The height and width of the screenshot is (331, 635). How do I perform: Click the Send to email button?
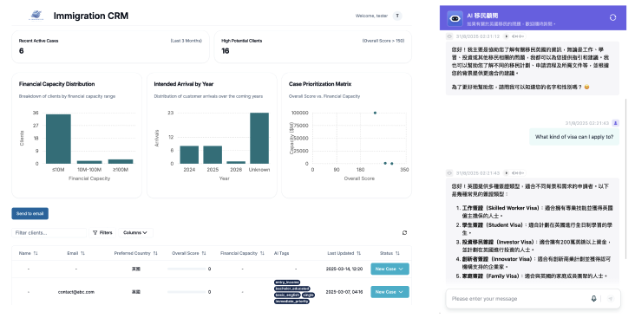[x=30, y=213]
